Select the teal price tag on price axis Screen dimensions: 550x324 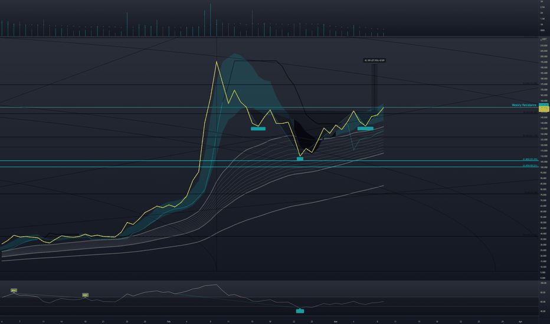click(x=544, y=105)
